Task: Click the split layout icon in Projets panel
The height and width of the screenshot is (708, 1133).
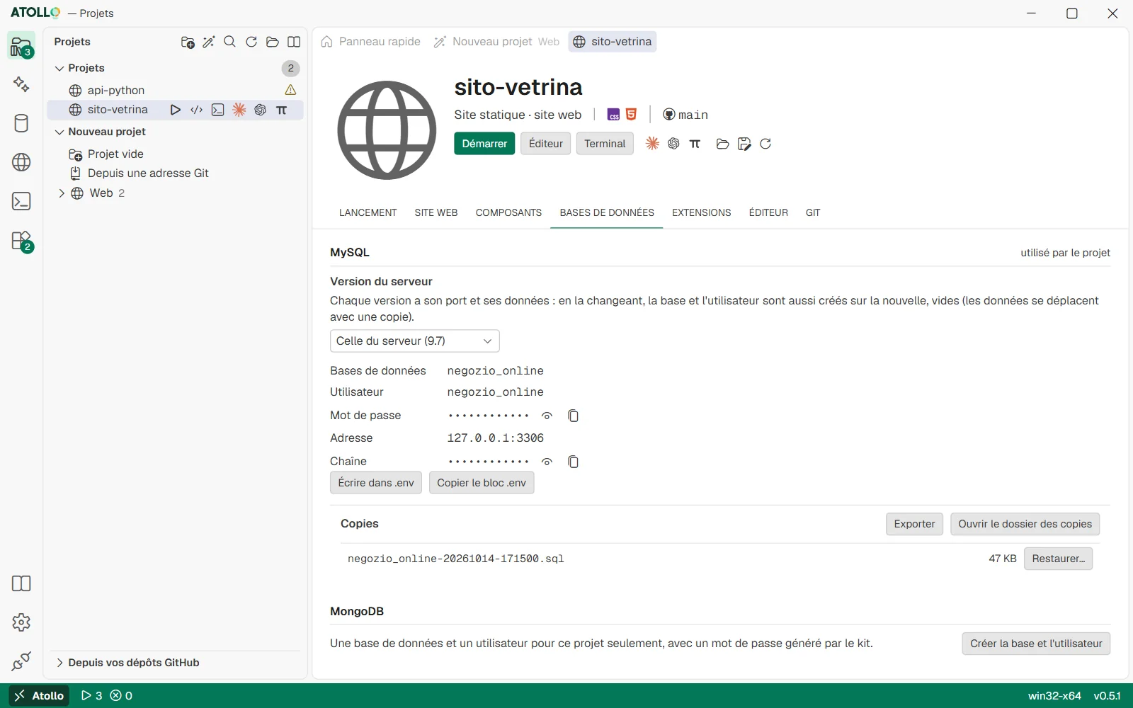Action: click(x=294, y=42)
